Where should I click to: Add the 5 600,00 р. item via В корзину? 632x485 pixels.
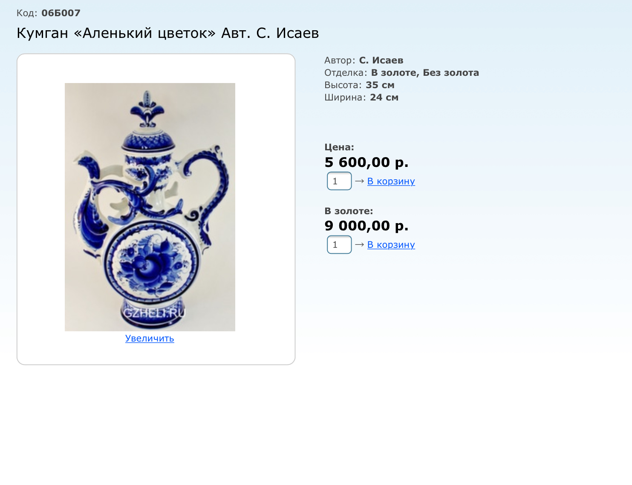(391, 181)
